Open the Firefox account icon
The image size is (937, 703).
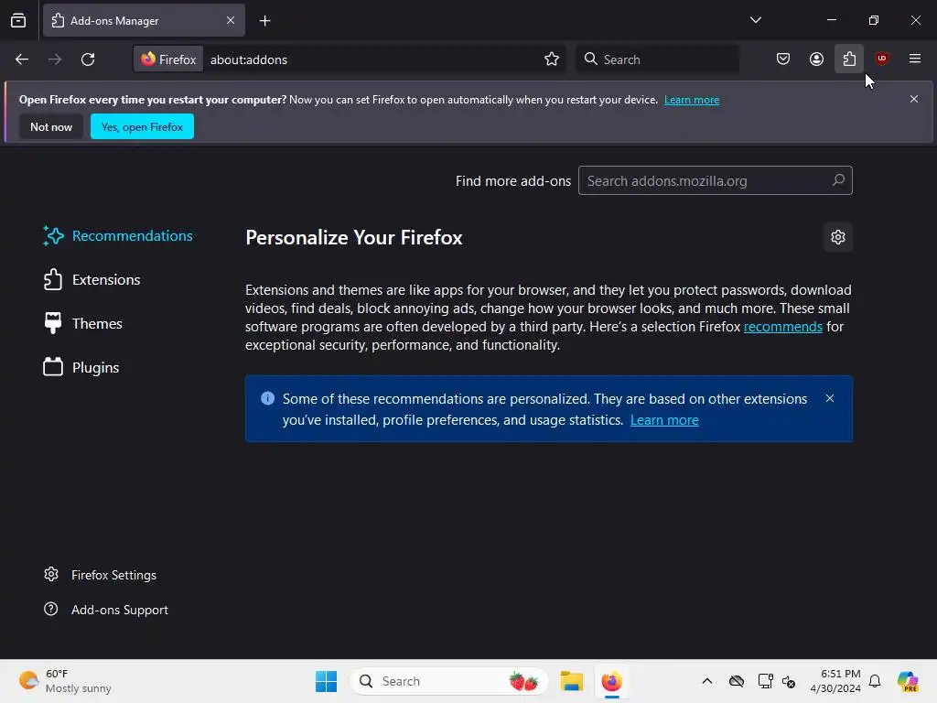click(816, 59)
